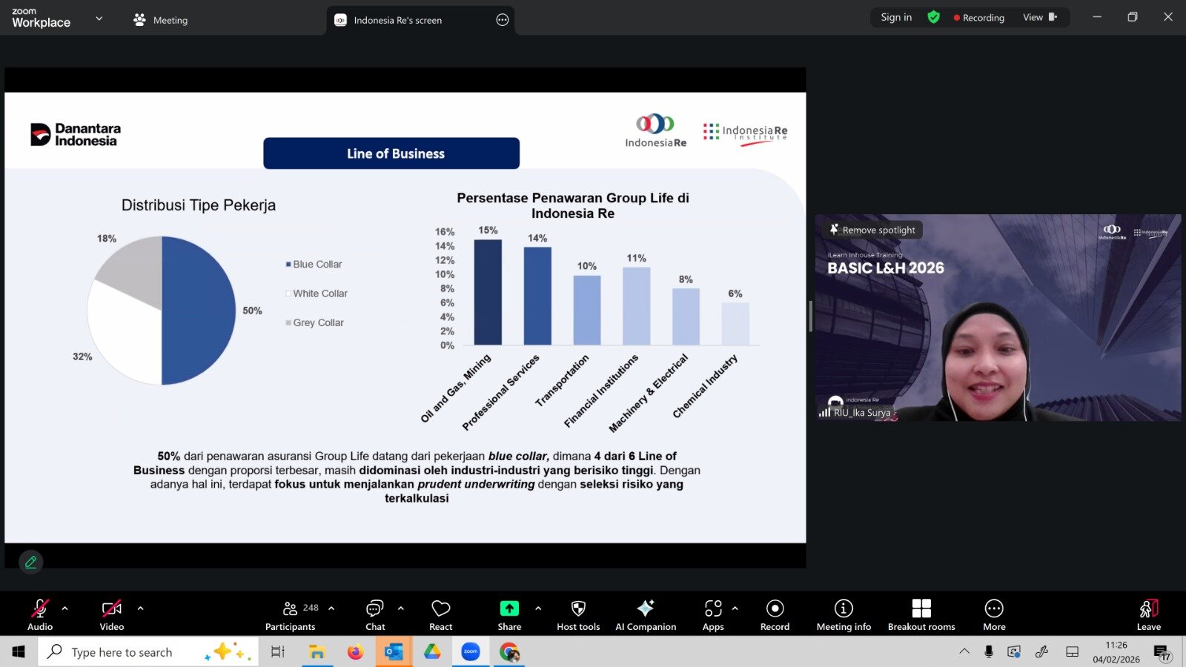1186x667 pixels.
Task: Click the green Share screen icon
Action: tap(509, 608)
